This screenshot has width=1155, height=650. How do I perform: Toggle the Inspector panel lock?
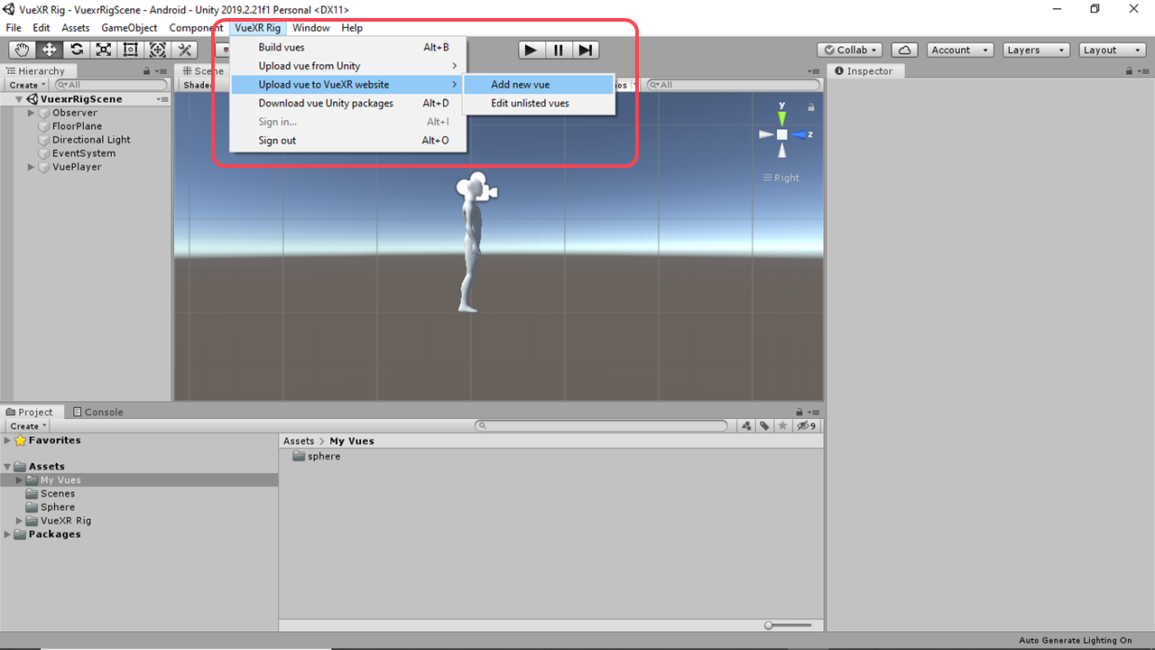click(x=1125, y=71)
